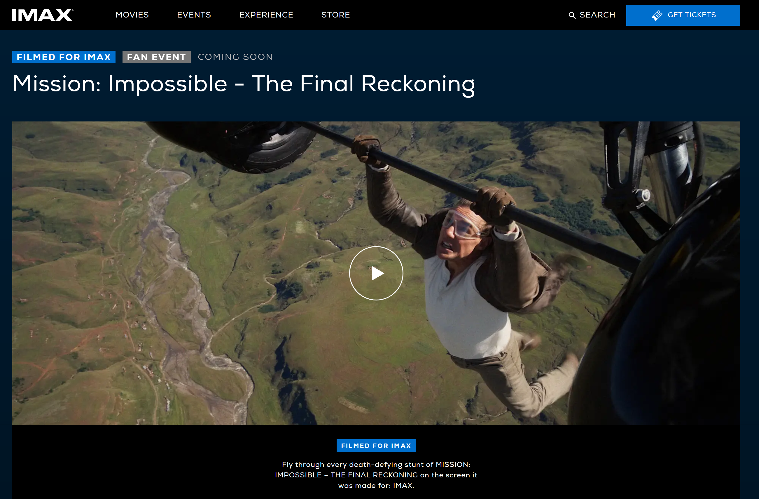Click the Final Reckoning movie title heading
The image size is (759, 499).
coord(244,84)
